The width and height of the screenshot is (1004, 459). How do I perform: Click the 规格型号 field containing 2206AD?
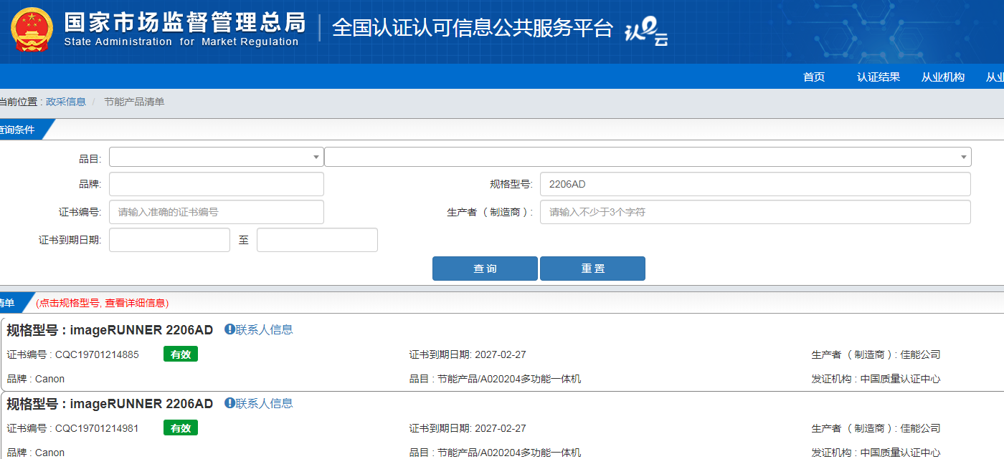pyautogui.click(x=754, y=184)
